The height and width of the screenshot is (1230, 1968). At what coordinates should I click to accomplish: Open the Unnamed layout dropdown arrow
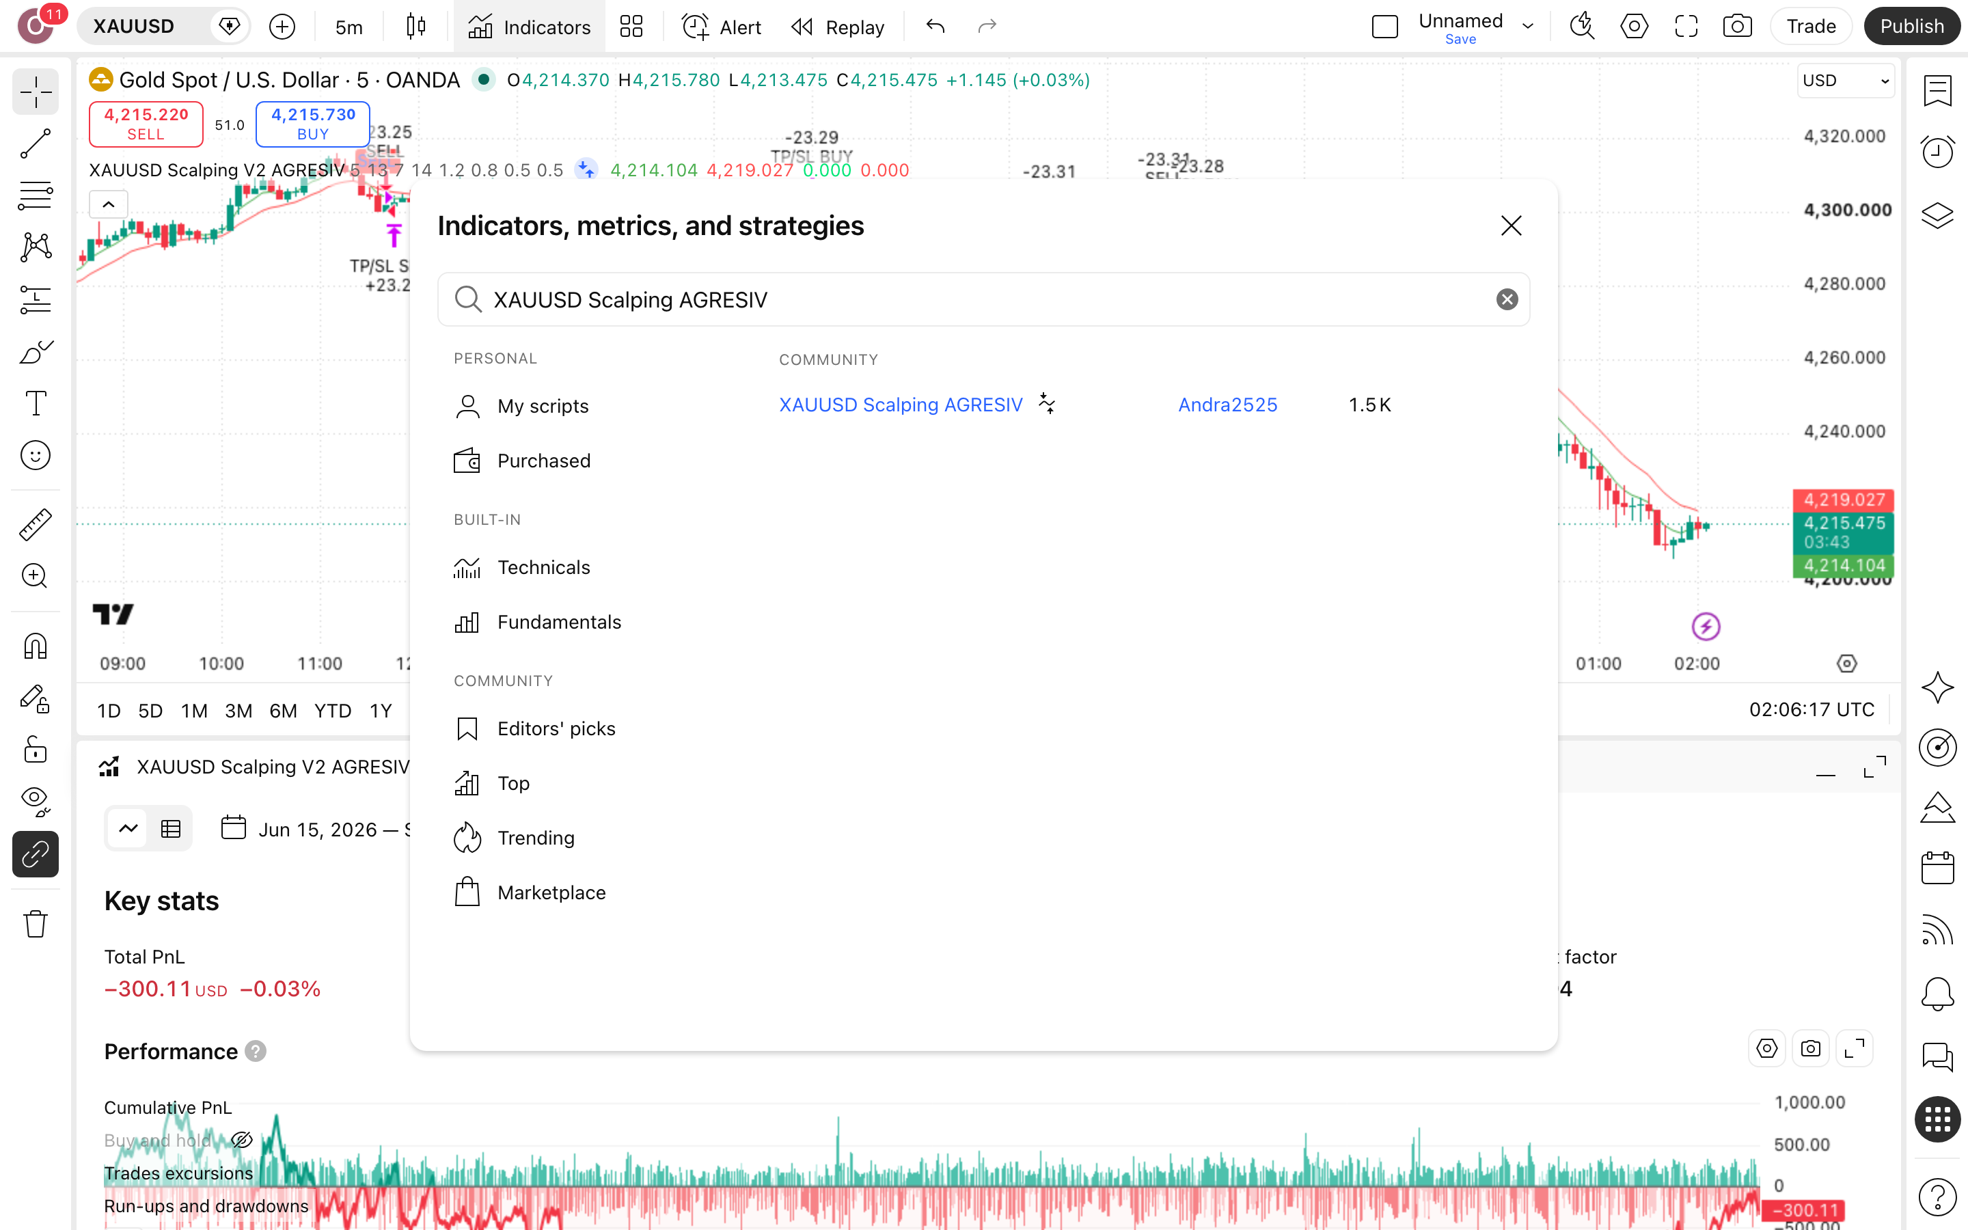[1528, 26]
